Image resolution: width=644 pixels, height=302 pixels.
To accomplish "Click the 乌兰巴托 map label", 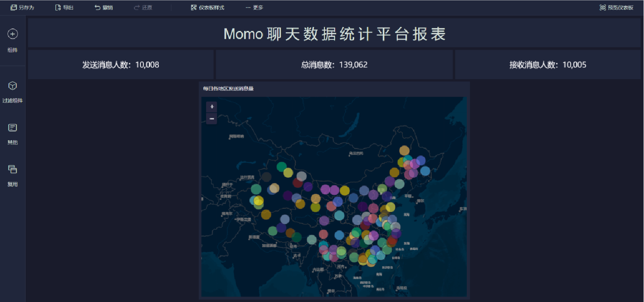I will (355, 154).
